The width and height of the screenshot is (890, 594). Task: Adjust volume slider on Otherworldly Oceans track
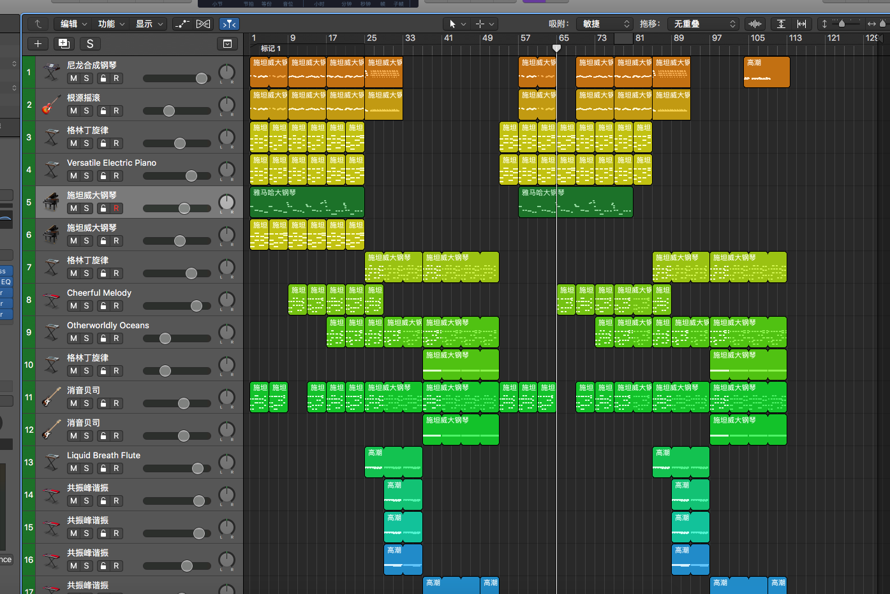point(177,338)
